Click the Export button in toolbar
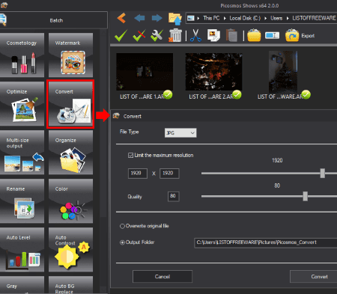This screenshot has width=337, height=294. 300,35
